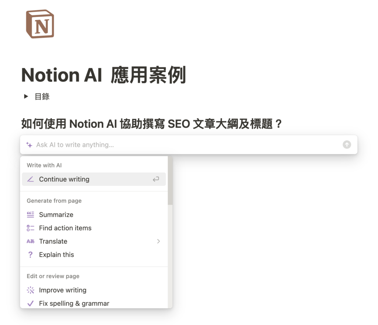
Task: Select Explain this menu entry
Action: coord(94,255)
